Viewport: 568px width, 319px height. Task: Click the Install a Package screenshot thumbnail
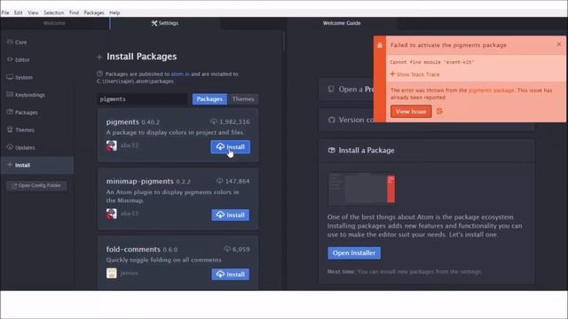pyautogui.click(x=361, y=190)
